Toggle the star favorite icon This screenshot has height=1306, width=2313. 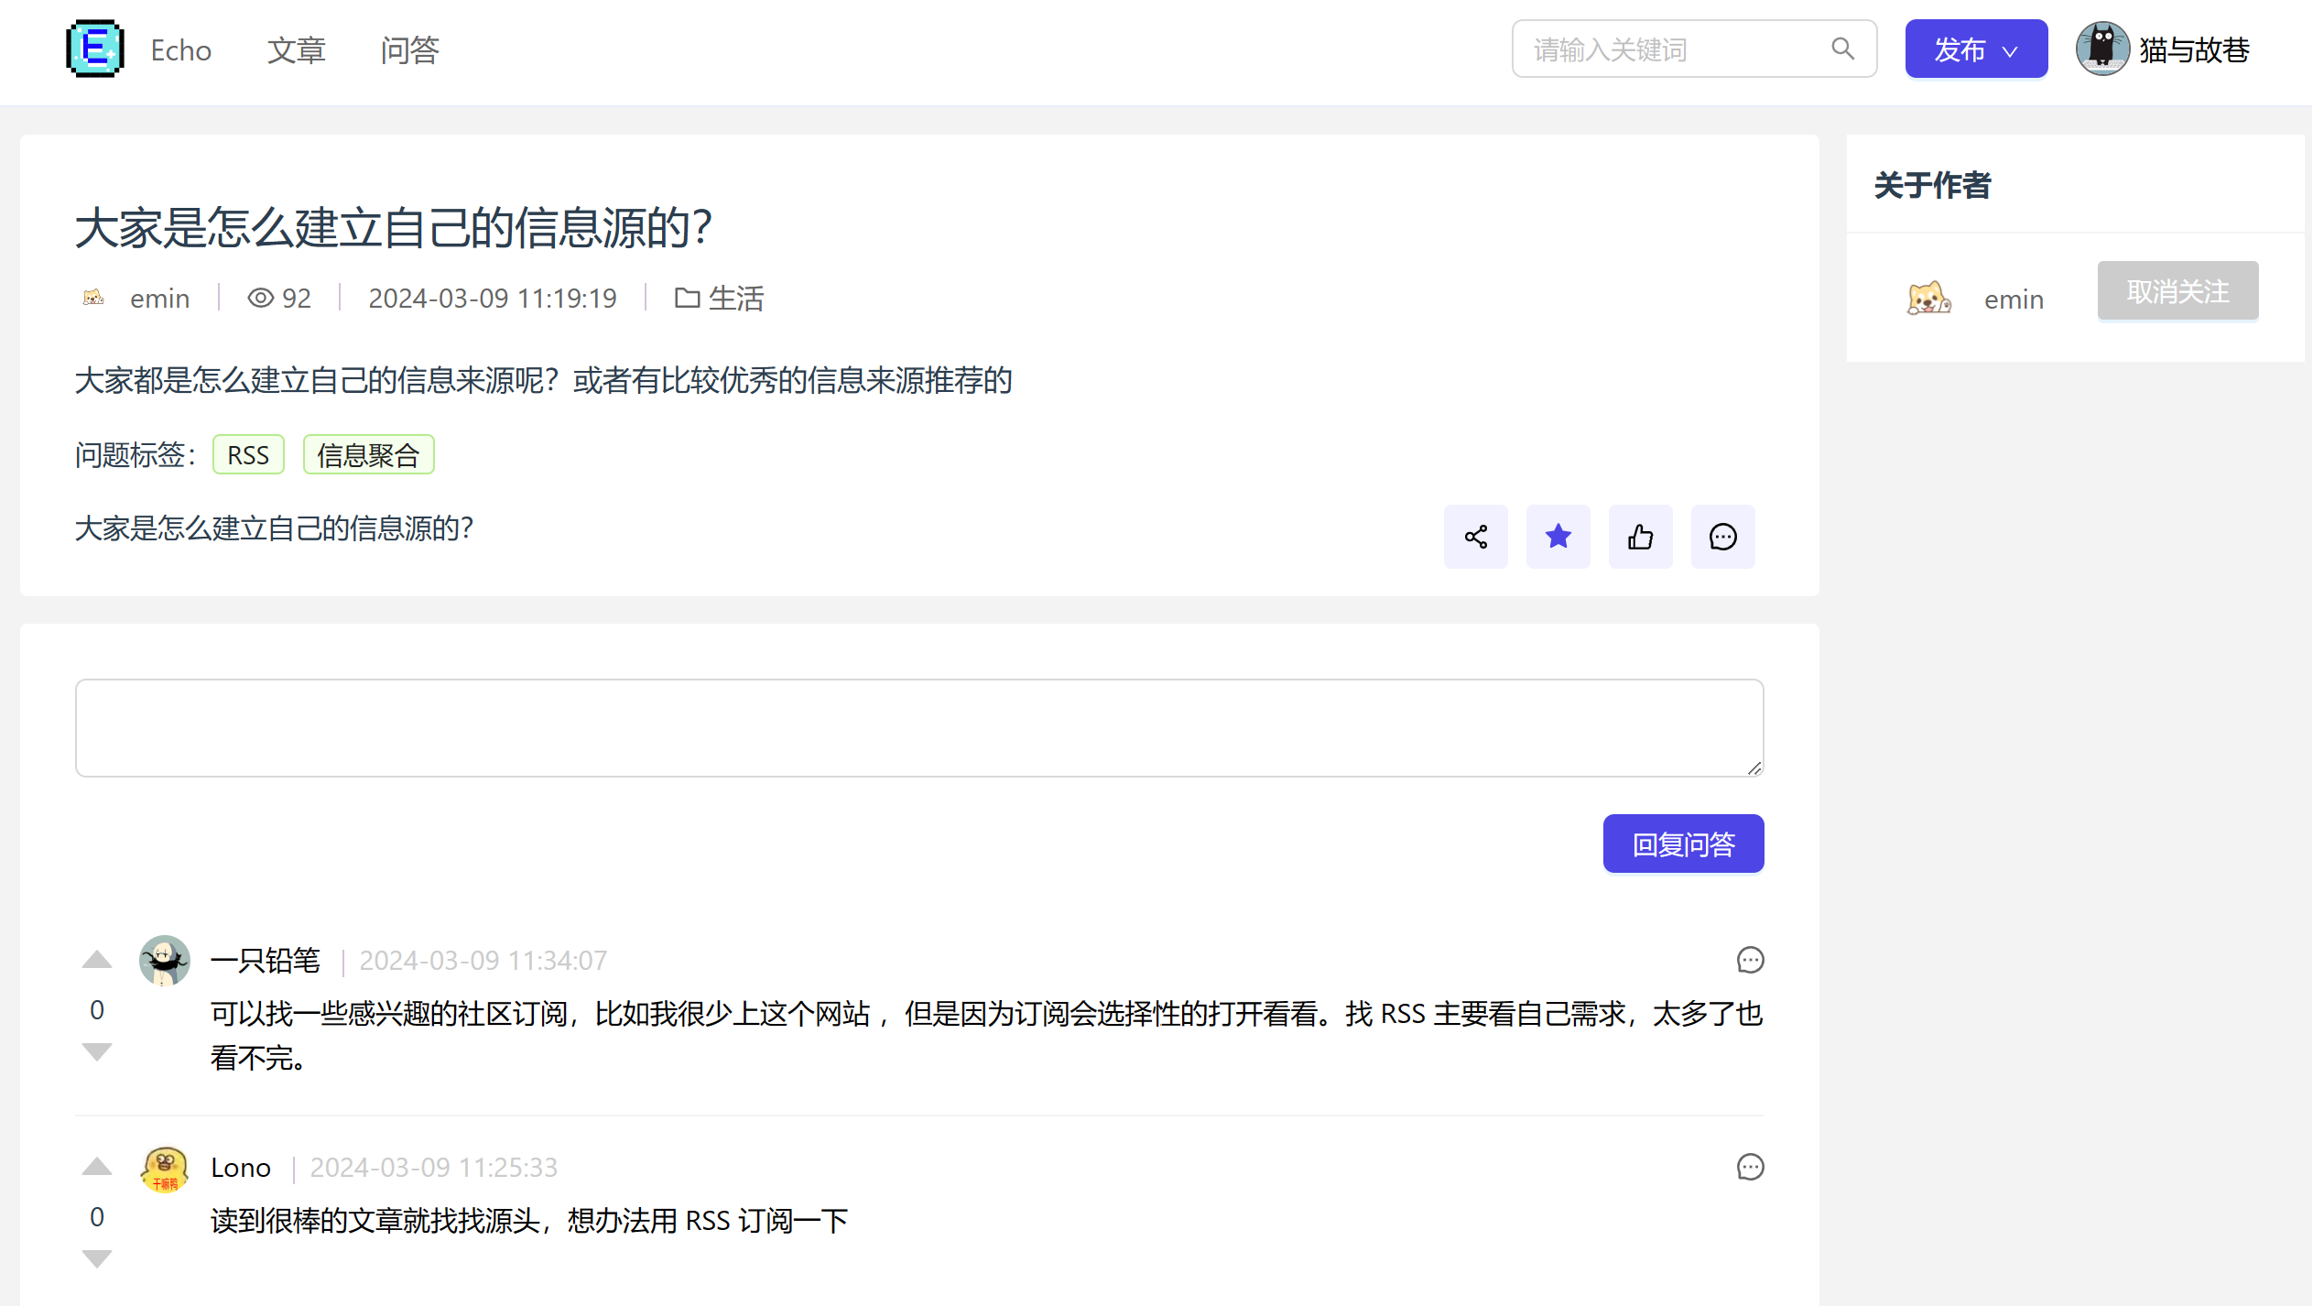[1558, 537]
